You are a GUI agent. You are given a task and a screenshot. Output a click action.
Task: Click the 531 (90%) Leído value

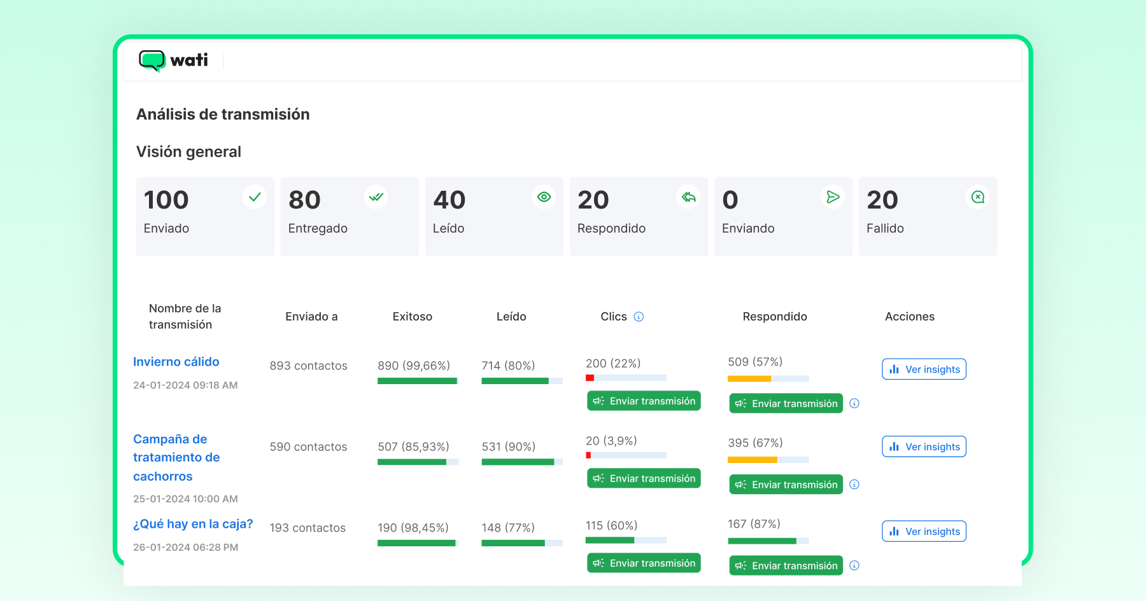pos(509,447)
